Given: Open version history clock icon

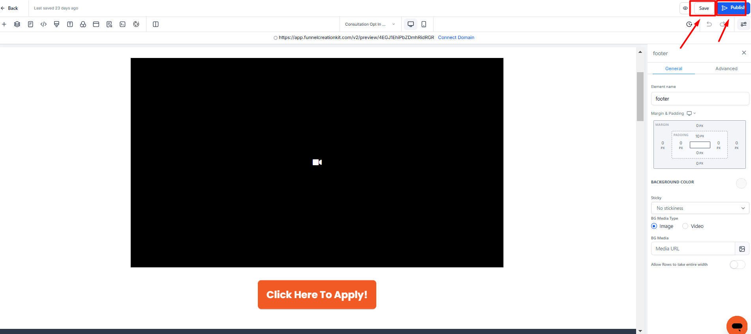Looking at the screenshot, I should [x=689, y=24].
